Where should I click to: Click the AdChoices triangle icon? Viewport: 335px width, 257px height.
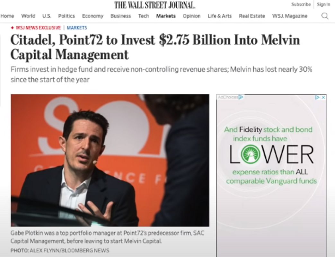241,97
